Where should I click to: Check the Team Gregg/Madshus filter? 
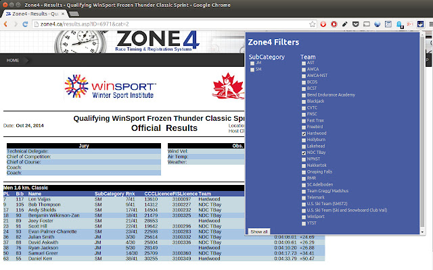pyautogui.click(x=304, y=192)
